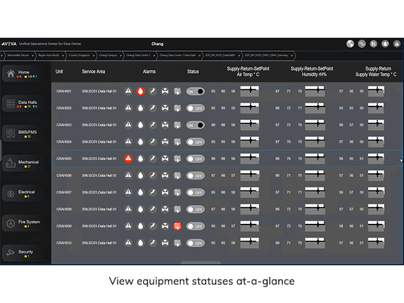
Task: Click the horizontal scrollbar at table bottom
Action: pos(201,262)
